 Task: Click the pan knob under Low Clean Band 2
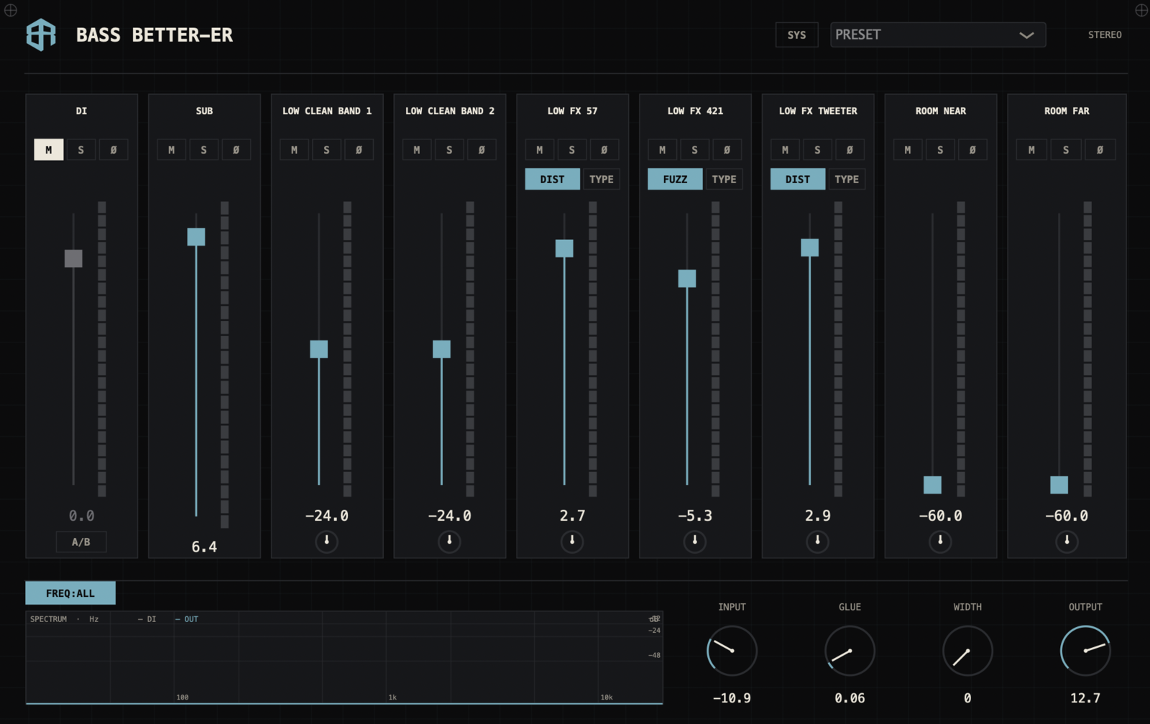pos(449,541)
